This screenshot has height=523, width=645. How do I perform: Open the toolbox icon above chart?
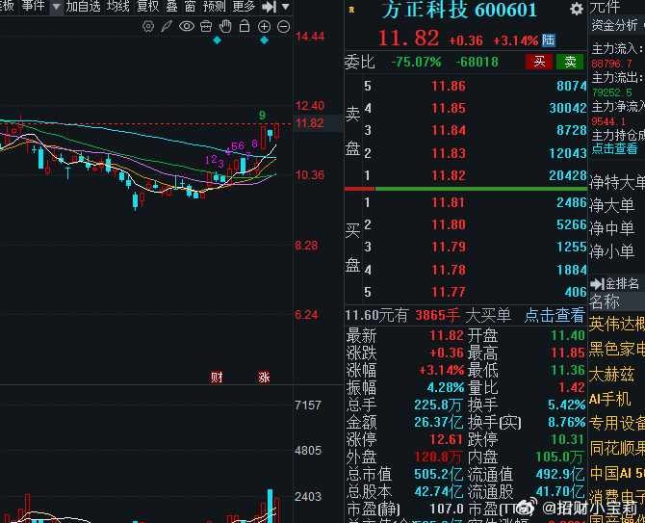[206, 27]
